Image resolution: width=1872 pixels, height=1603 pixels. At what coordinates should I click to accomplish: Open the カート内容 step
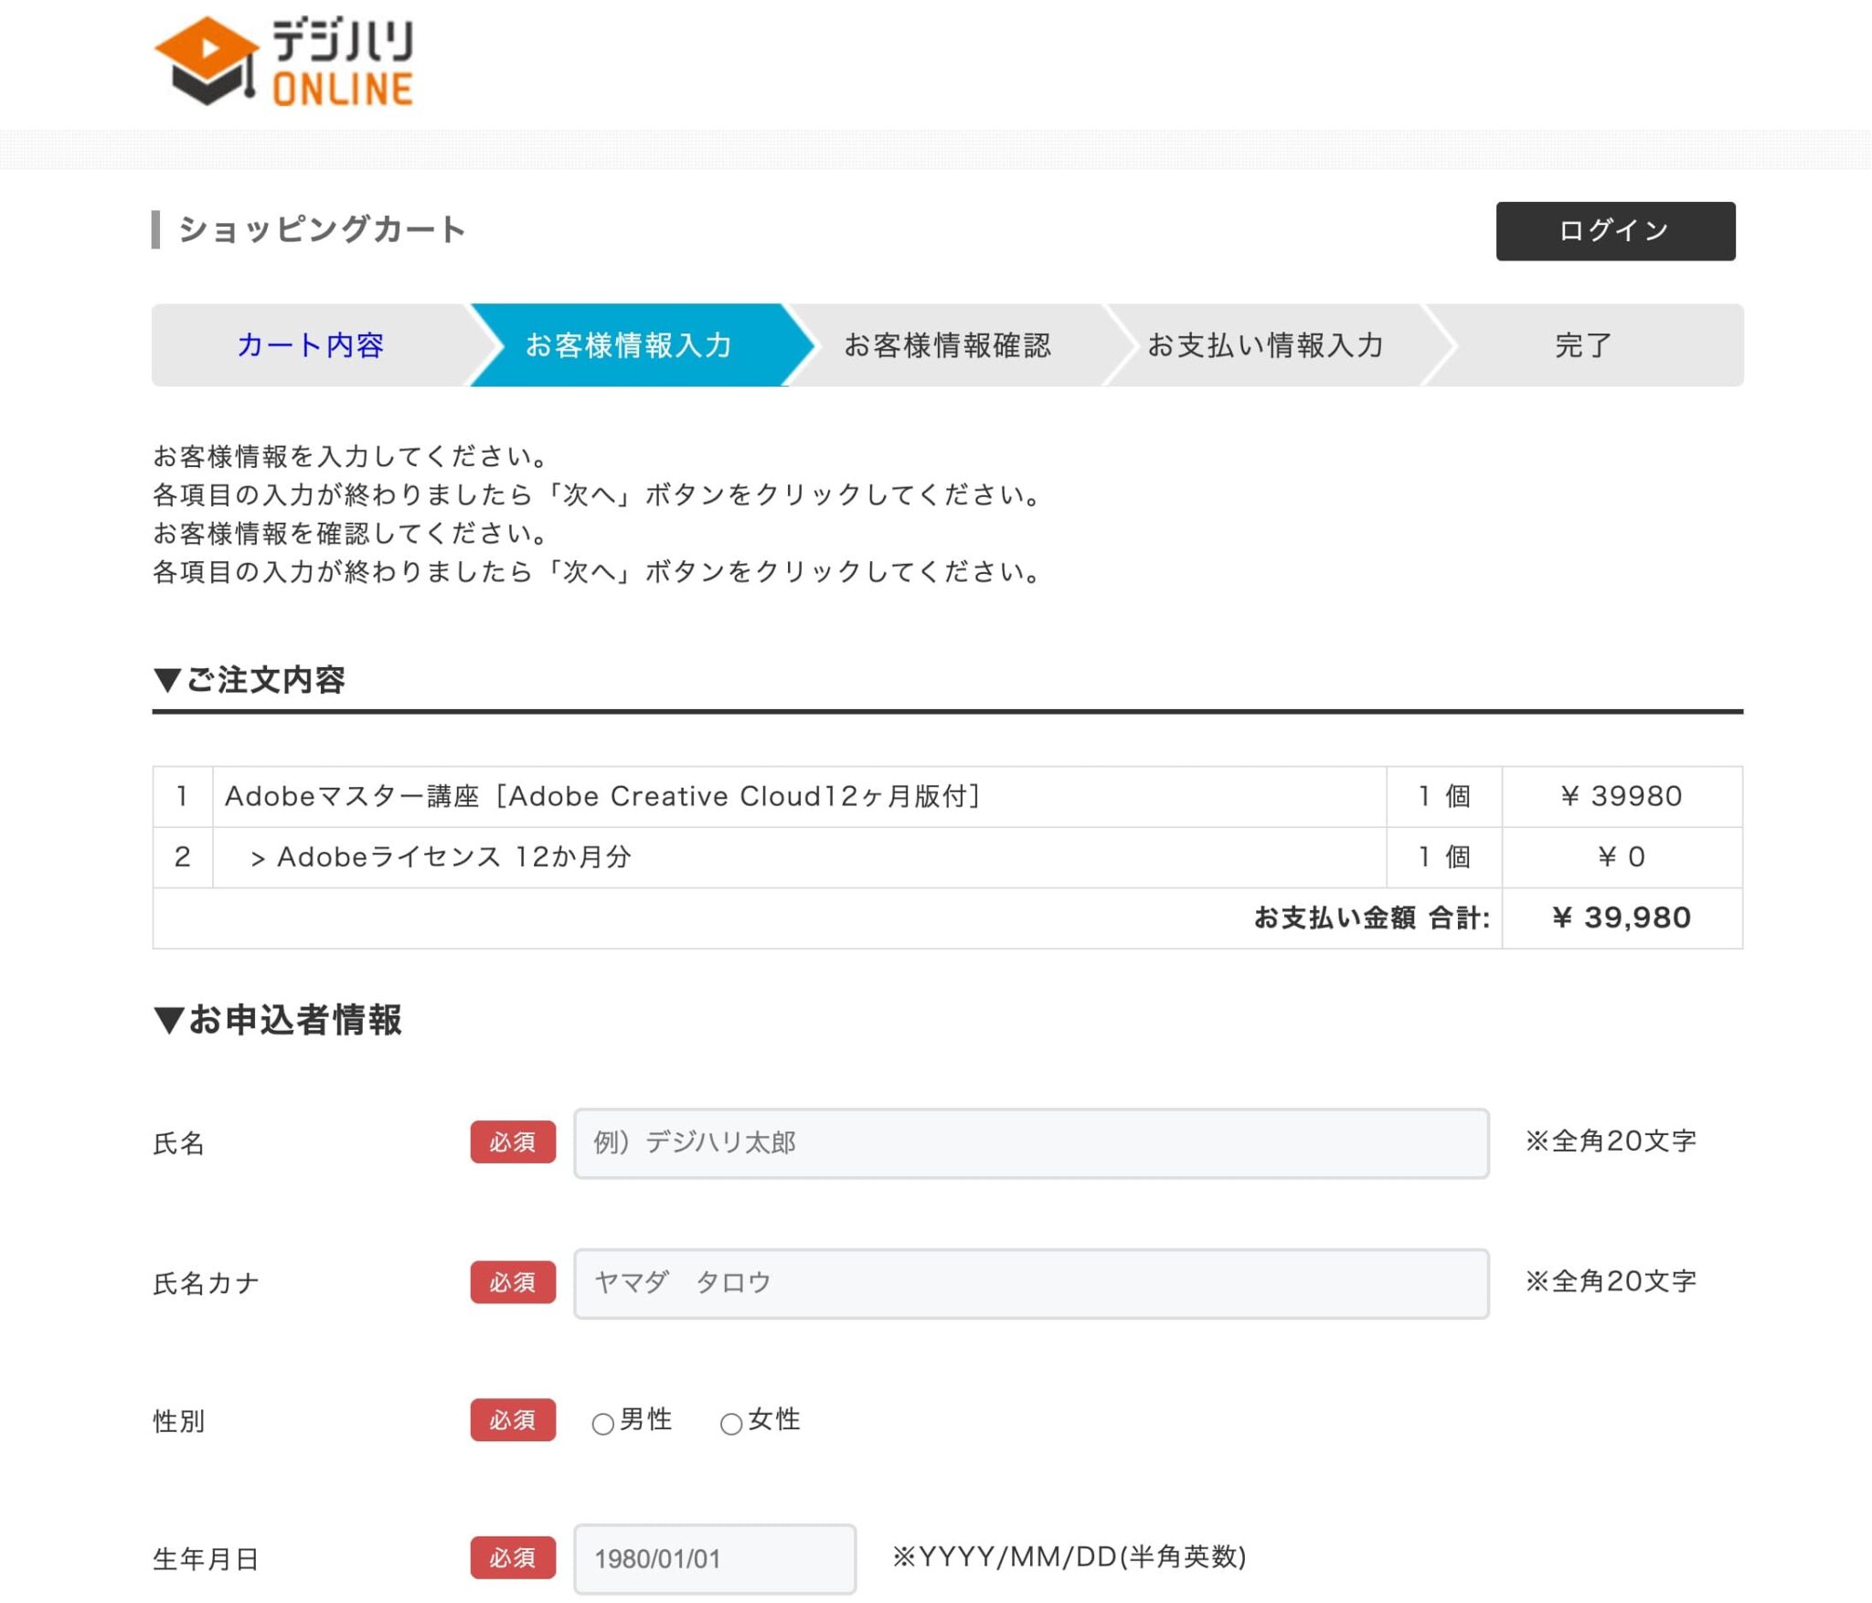[311, 345]
